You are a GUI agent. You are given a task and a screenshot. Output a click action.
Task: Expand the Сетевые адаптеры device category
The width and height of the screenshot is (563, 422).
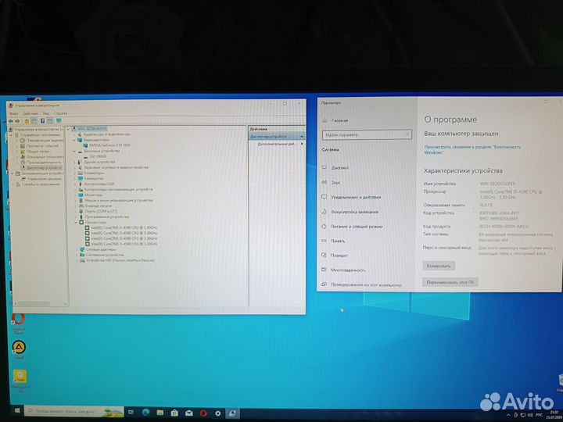click(77, 249)
